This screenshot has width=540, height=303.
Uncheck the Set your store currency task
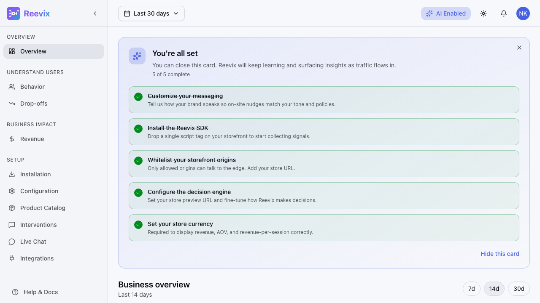pyautogui.click(x=138, y=225)
